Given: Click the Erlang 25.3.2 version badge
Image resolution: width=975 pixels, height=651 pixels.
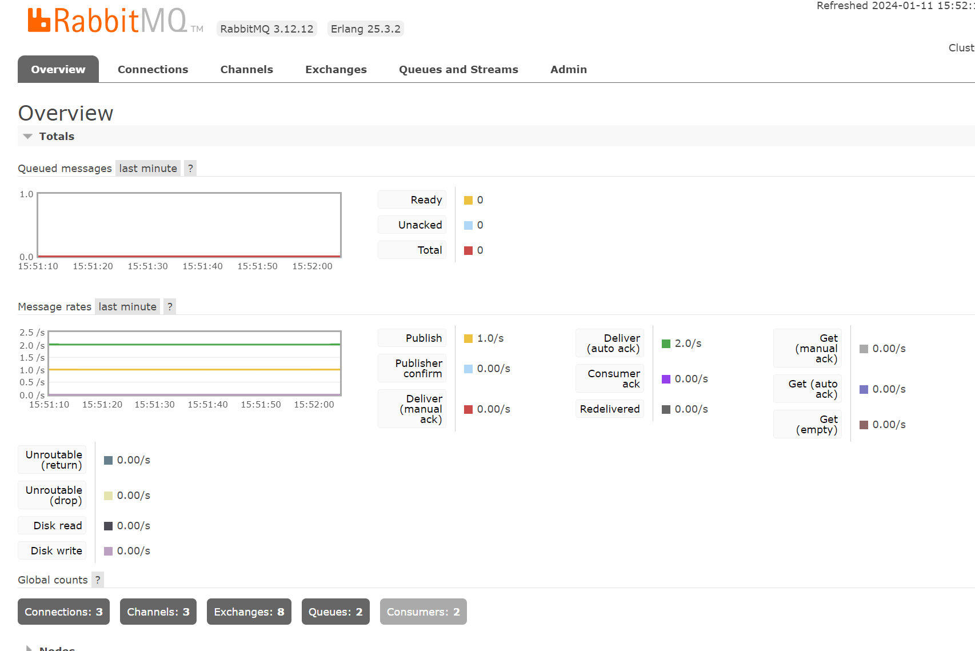Looking at the screenshot, I should pos(366,29).
